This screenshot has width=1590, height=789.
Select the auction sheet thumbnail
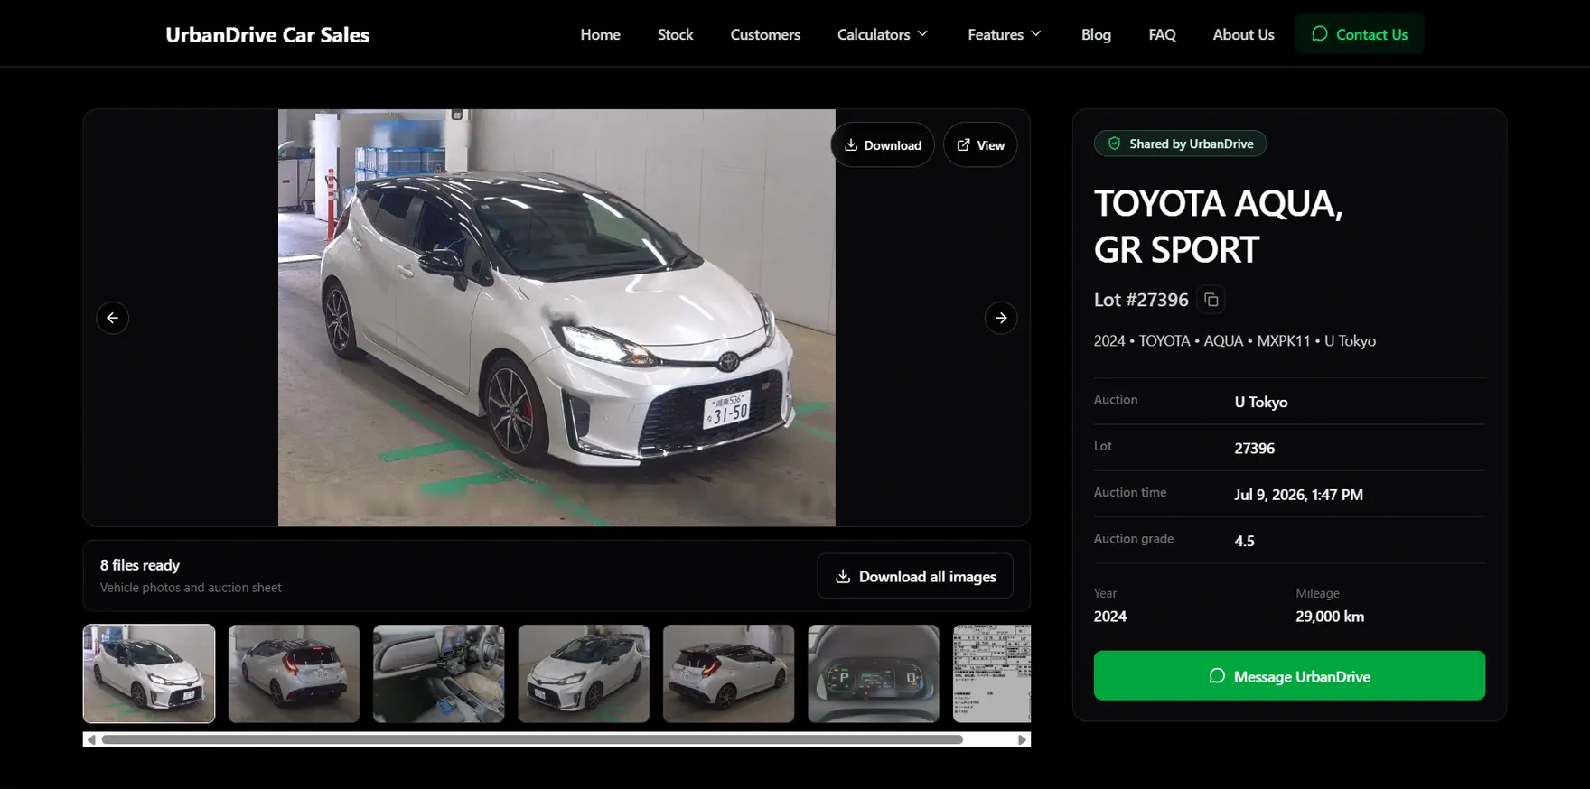point(992,673)
